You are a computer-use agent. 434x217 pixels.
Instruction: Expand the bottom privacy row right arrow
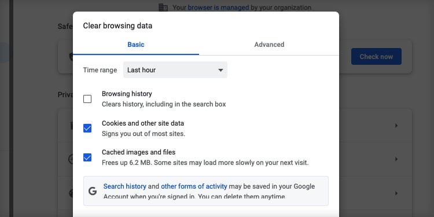(396, 193)
